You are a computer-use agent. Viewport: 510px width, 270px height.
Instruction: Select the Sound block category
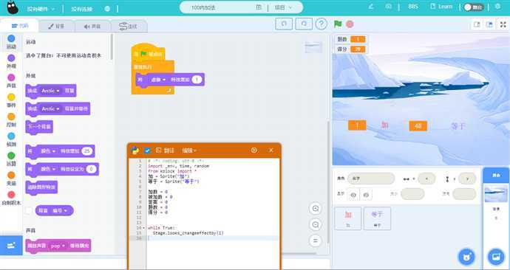coord(11,81)
